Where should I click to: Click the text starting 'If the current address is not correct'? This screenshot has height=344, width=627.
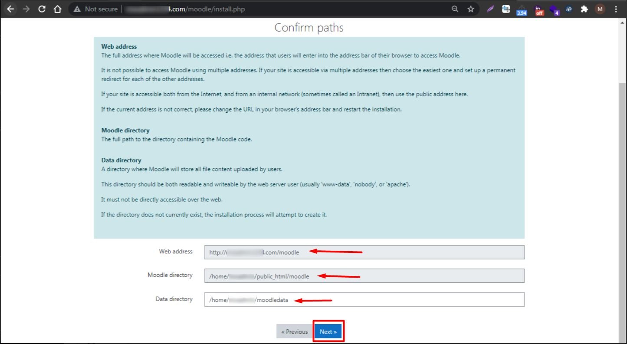(x=251, y=109)
